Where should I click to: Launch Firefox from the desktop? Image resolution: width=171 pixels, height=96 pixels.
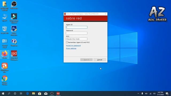tap(5, 55)
